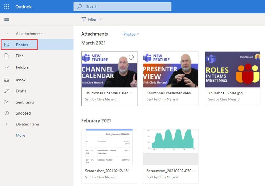Screen dimensions: 265x186
Task: Select the Channel Calendar thumbnail checkbox
Action: 132,57
